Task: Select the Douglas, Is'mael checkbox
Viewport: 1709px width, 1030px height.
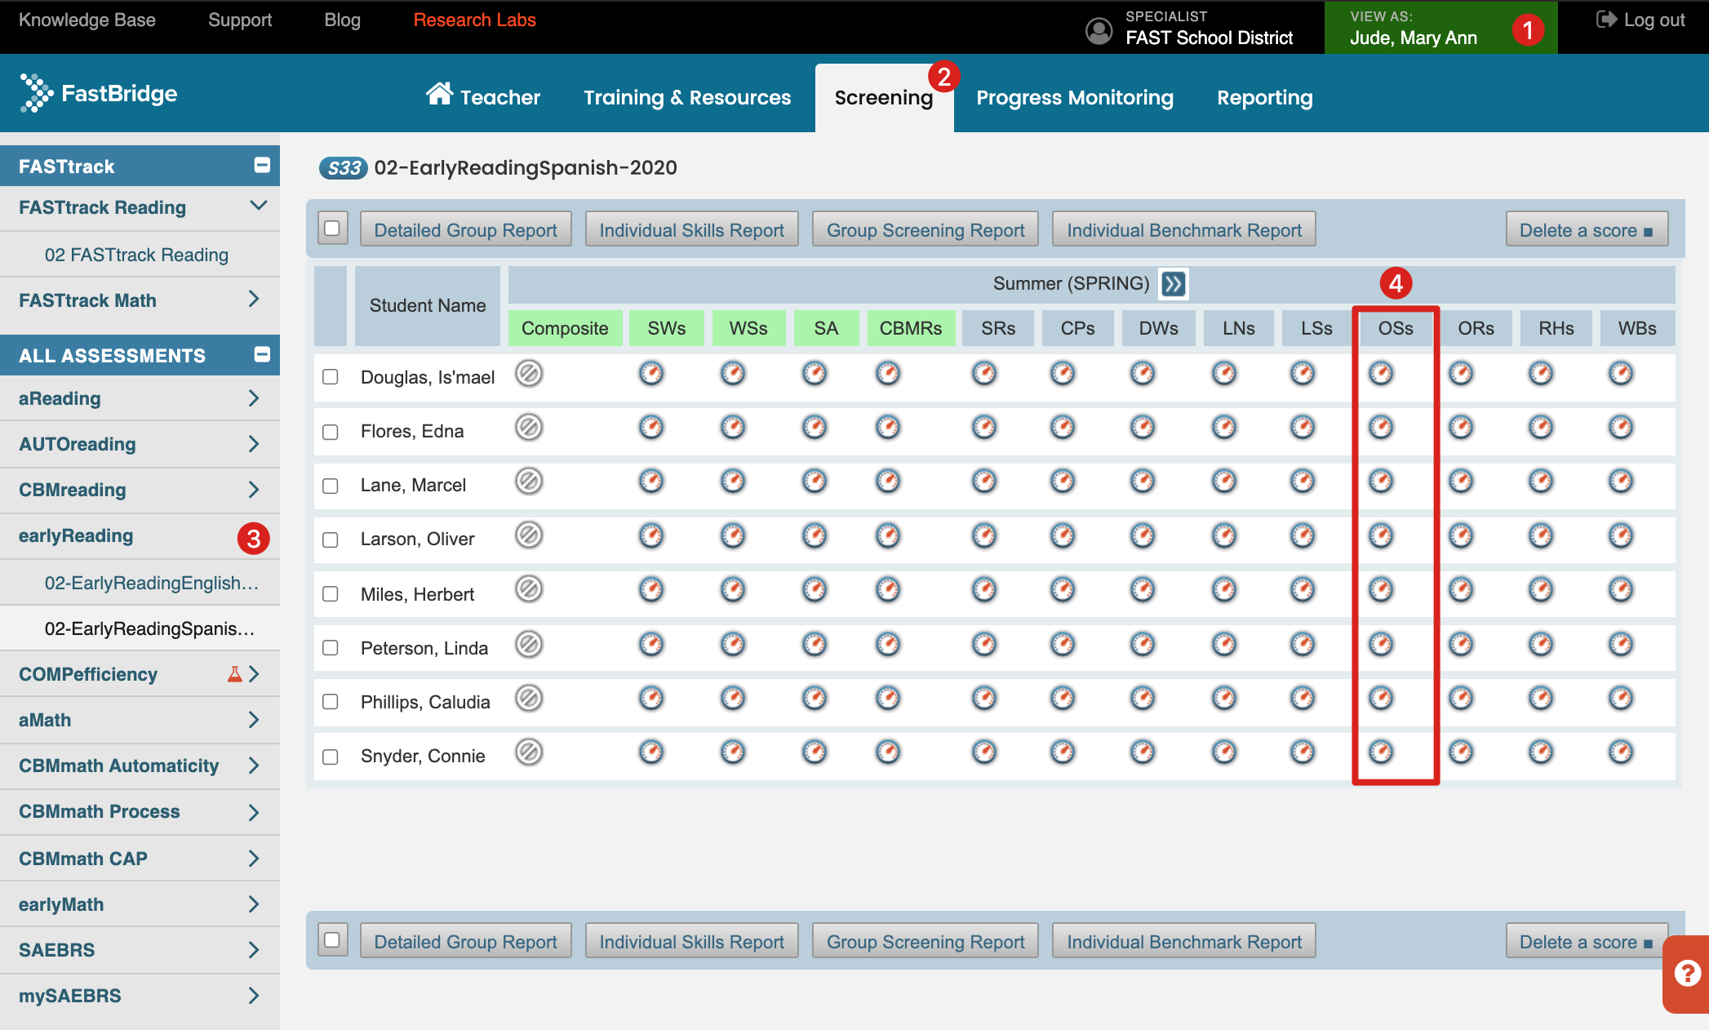Action: pos(331,377)
